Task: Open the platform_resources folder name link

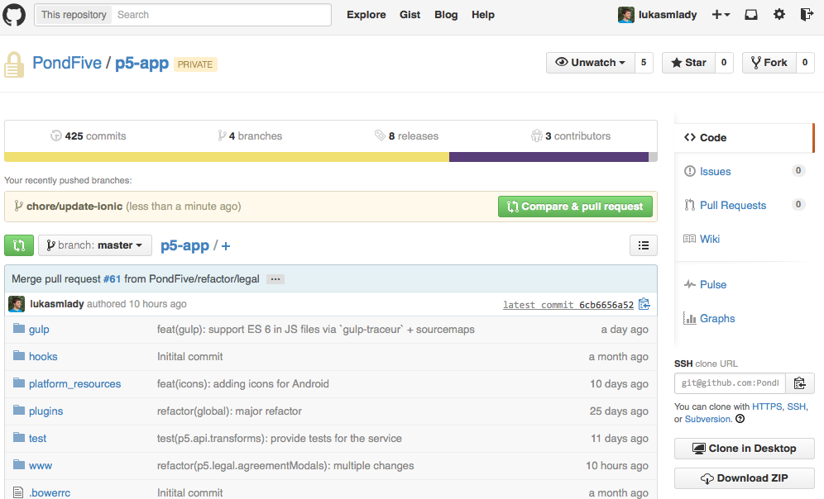Action: coord(74,383)
